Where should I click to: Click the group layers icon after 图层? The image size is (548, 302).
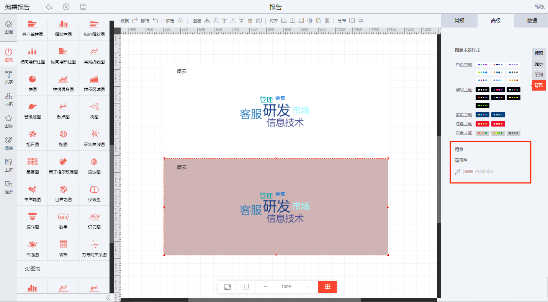pos(207,21)
